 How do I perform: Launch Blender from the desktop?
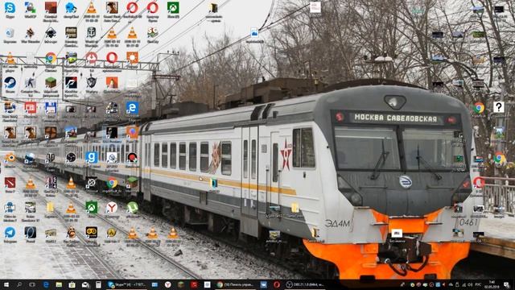pyautogui.click(x=10, y=158)
